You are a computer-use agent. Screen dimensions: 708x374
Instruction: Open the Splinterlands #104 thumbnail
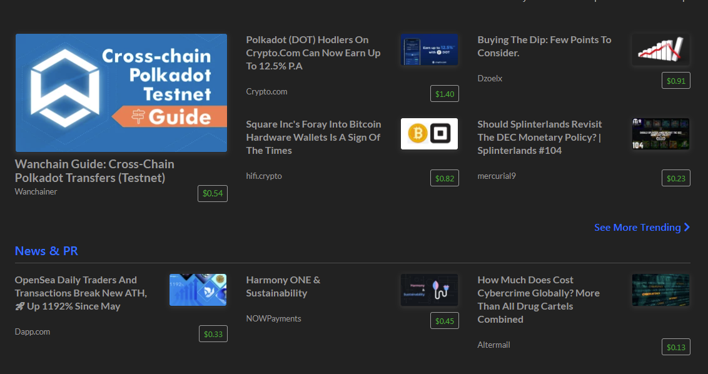(x=660, y=134)
